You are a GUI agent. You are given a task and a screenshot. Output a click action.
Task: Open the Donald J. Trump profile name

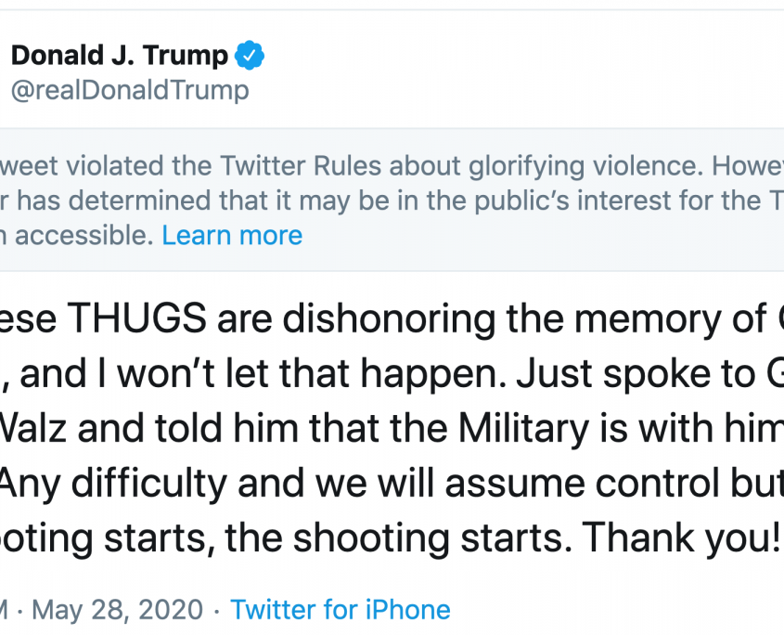click(x=120, y=55)
